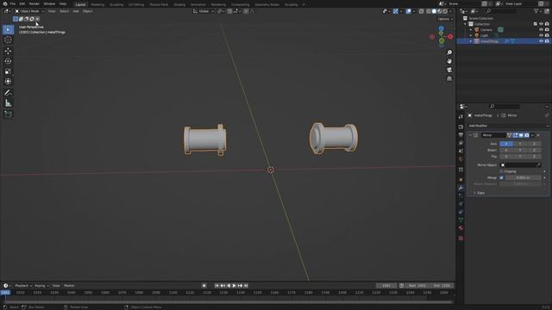Switch to the Modeling workspace tab
This screenshot has width=552, height=310.
click(x=97, y=4)
